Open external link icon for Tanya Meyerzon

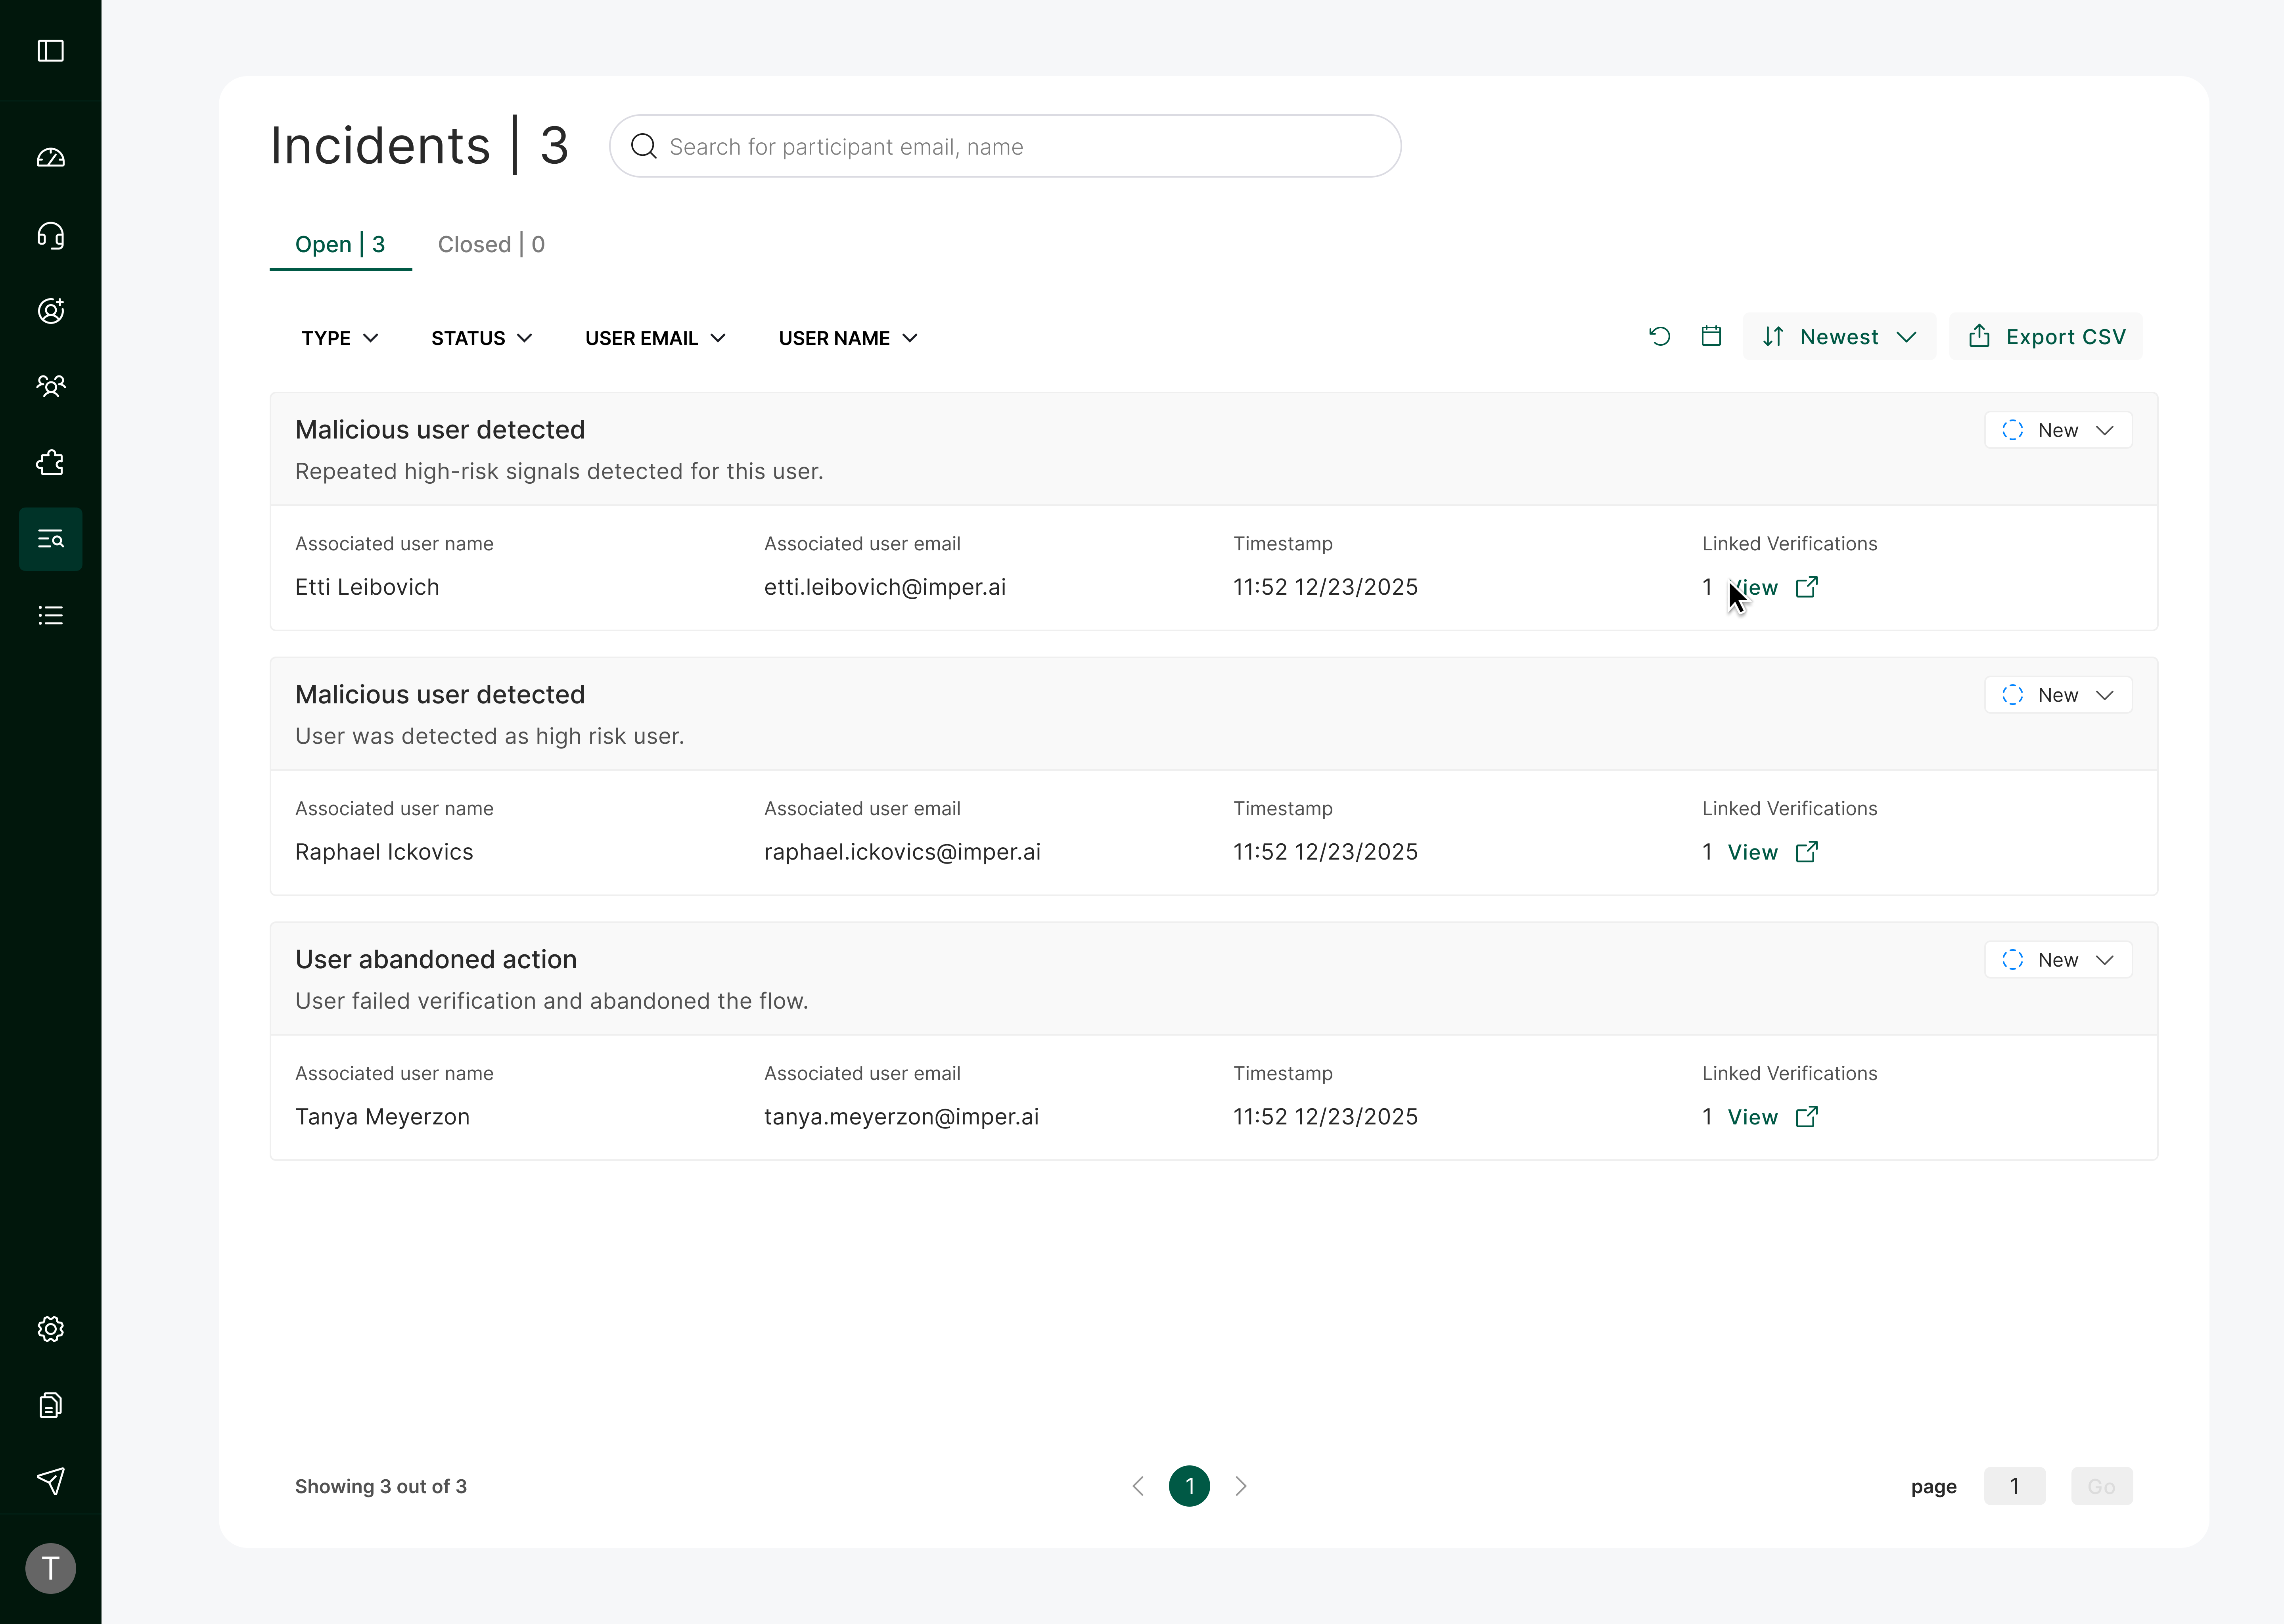click(x=1806, y=1117)
